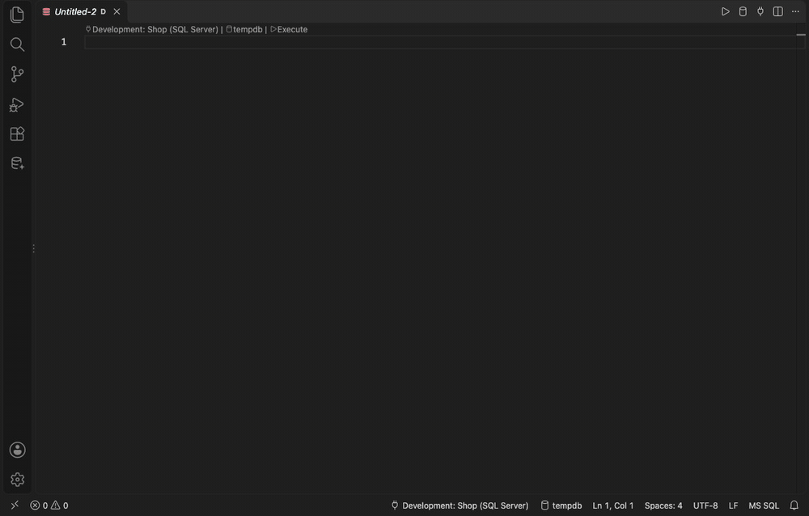Open the Search view
809x516 pixels.
tap(17, 44)
